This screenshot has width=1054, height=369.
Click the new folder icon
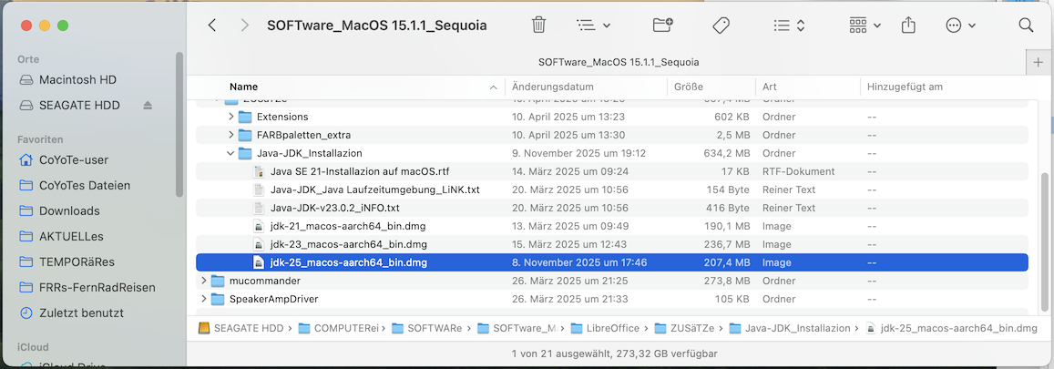coord(662,26)
